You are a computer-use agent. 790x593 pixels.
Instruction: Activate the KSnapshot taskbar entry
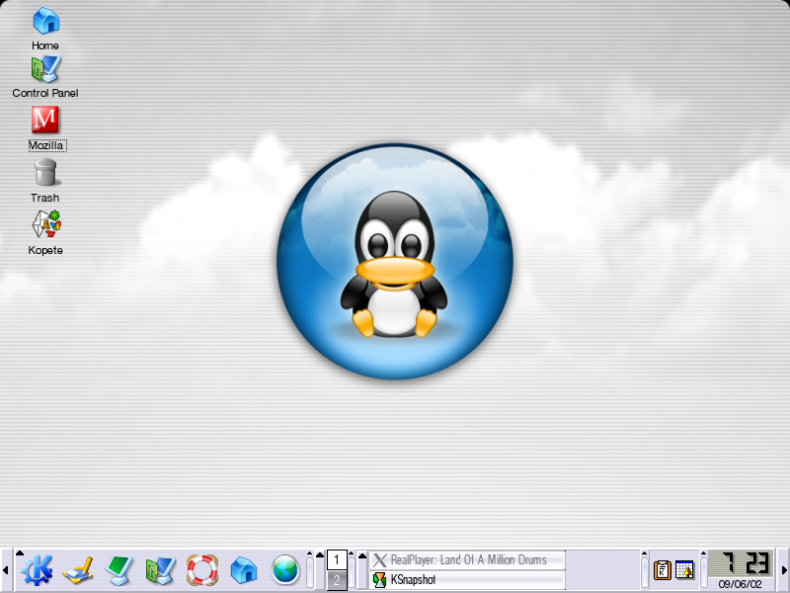tap(467, 580)
